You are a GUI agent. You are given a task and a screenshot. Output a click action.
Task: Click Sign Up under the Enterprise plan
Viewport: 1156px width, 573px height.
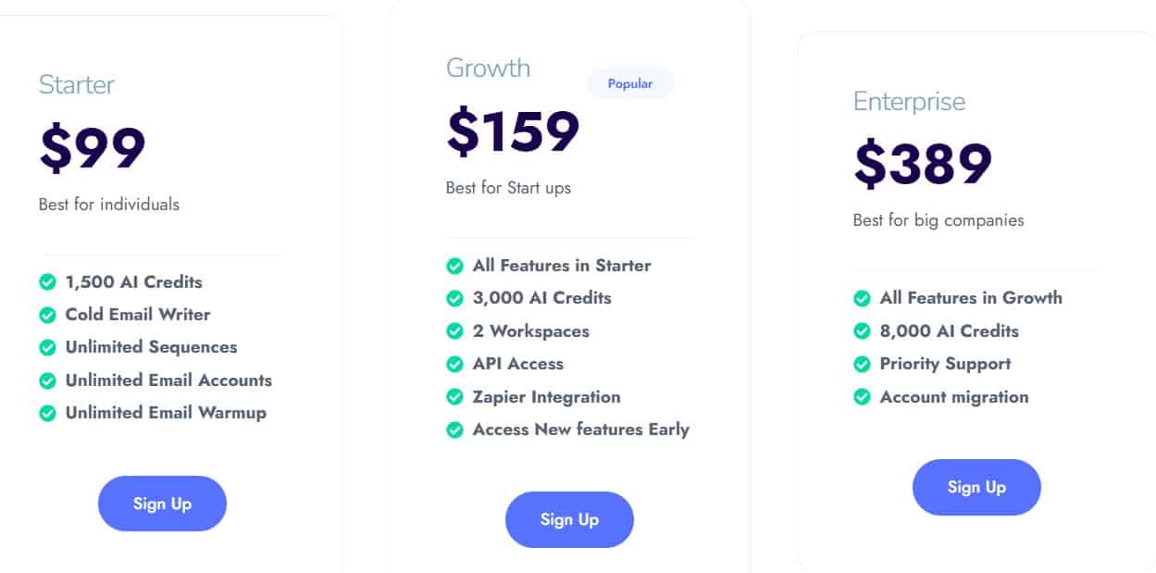976,488
